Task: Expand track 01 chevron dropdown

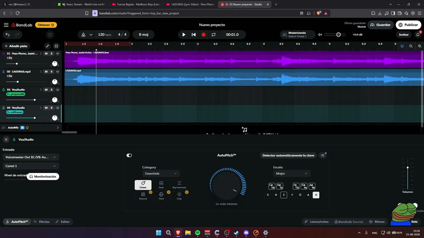Action: click(x=57, y=54)
